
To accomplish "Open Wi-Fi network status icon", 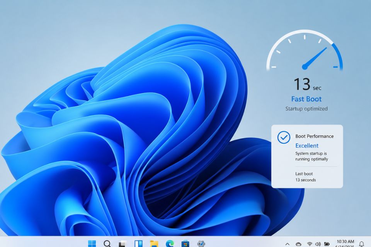I will [310, 244].
